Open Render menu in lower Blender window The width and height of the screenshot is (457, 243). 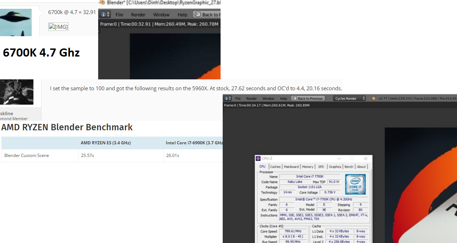pyautogui.click(x=252, y=99)
